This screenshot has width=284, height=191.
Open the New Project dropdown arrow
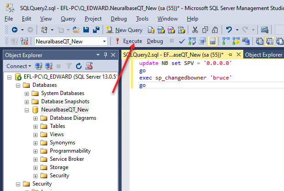click(52, 30)
